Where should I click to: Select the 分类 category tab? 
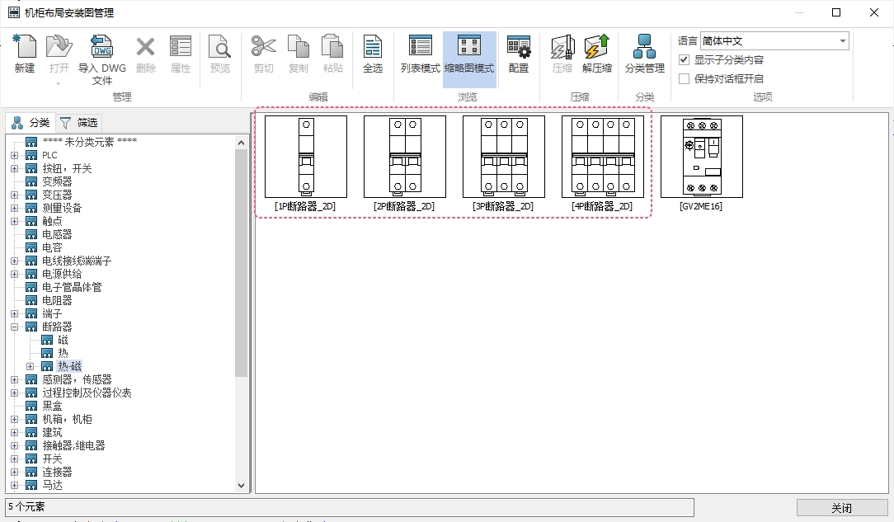[31, 123]
